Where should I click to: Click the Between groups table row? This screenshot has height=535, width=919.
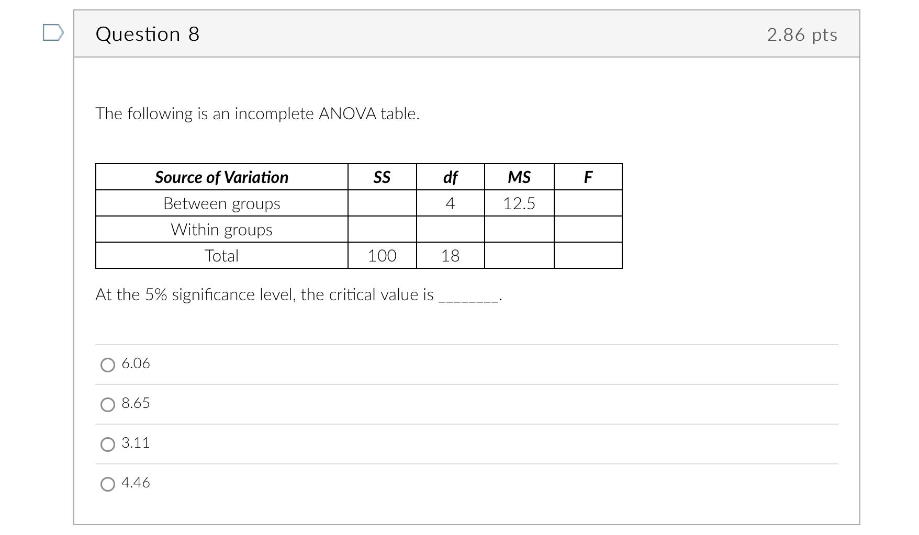click(221, 203)
